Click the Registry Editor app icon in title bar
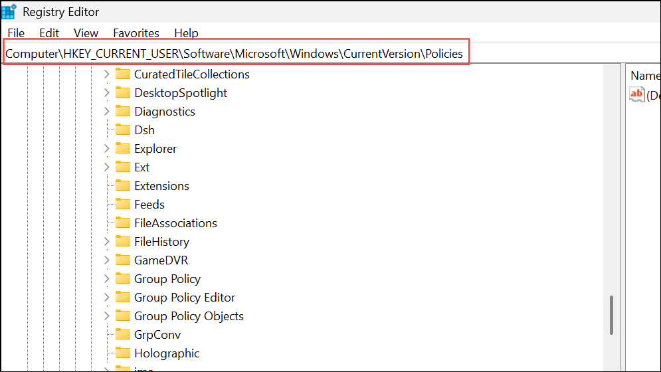Viewport: 661px width, 372px height. tap(9, 11)
